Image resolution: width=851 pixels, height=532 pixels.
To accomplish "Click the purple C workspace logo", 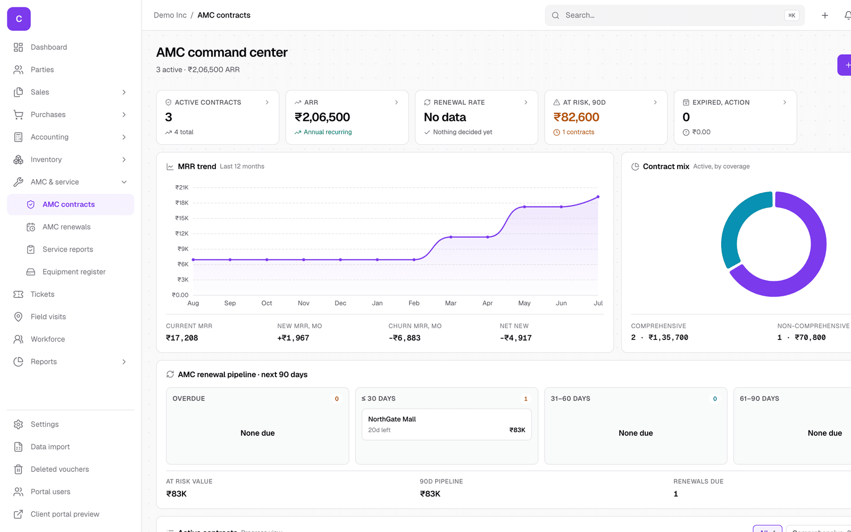I will click(19, 19).
